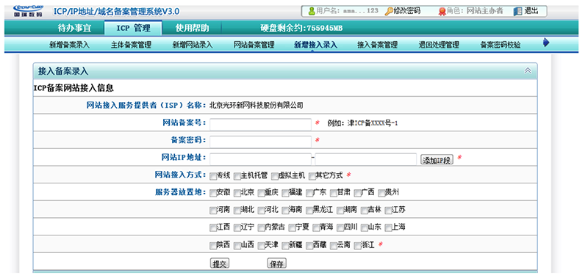Go to 退回处理管理 submenu

[x=439, y=45]
